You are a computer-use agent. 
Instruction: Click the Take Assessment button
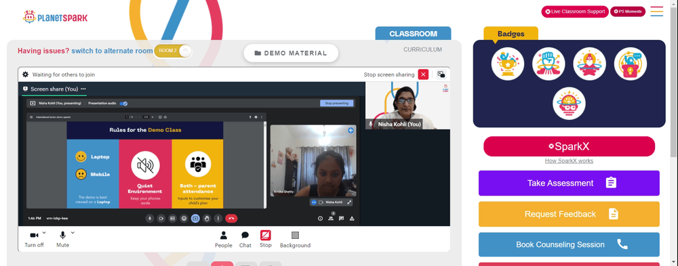(x=569, y=183)
